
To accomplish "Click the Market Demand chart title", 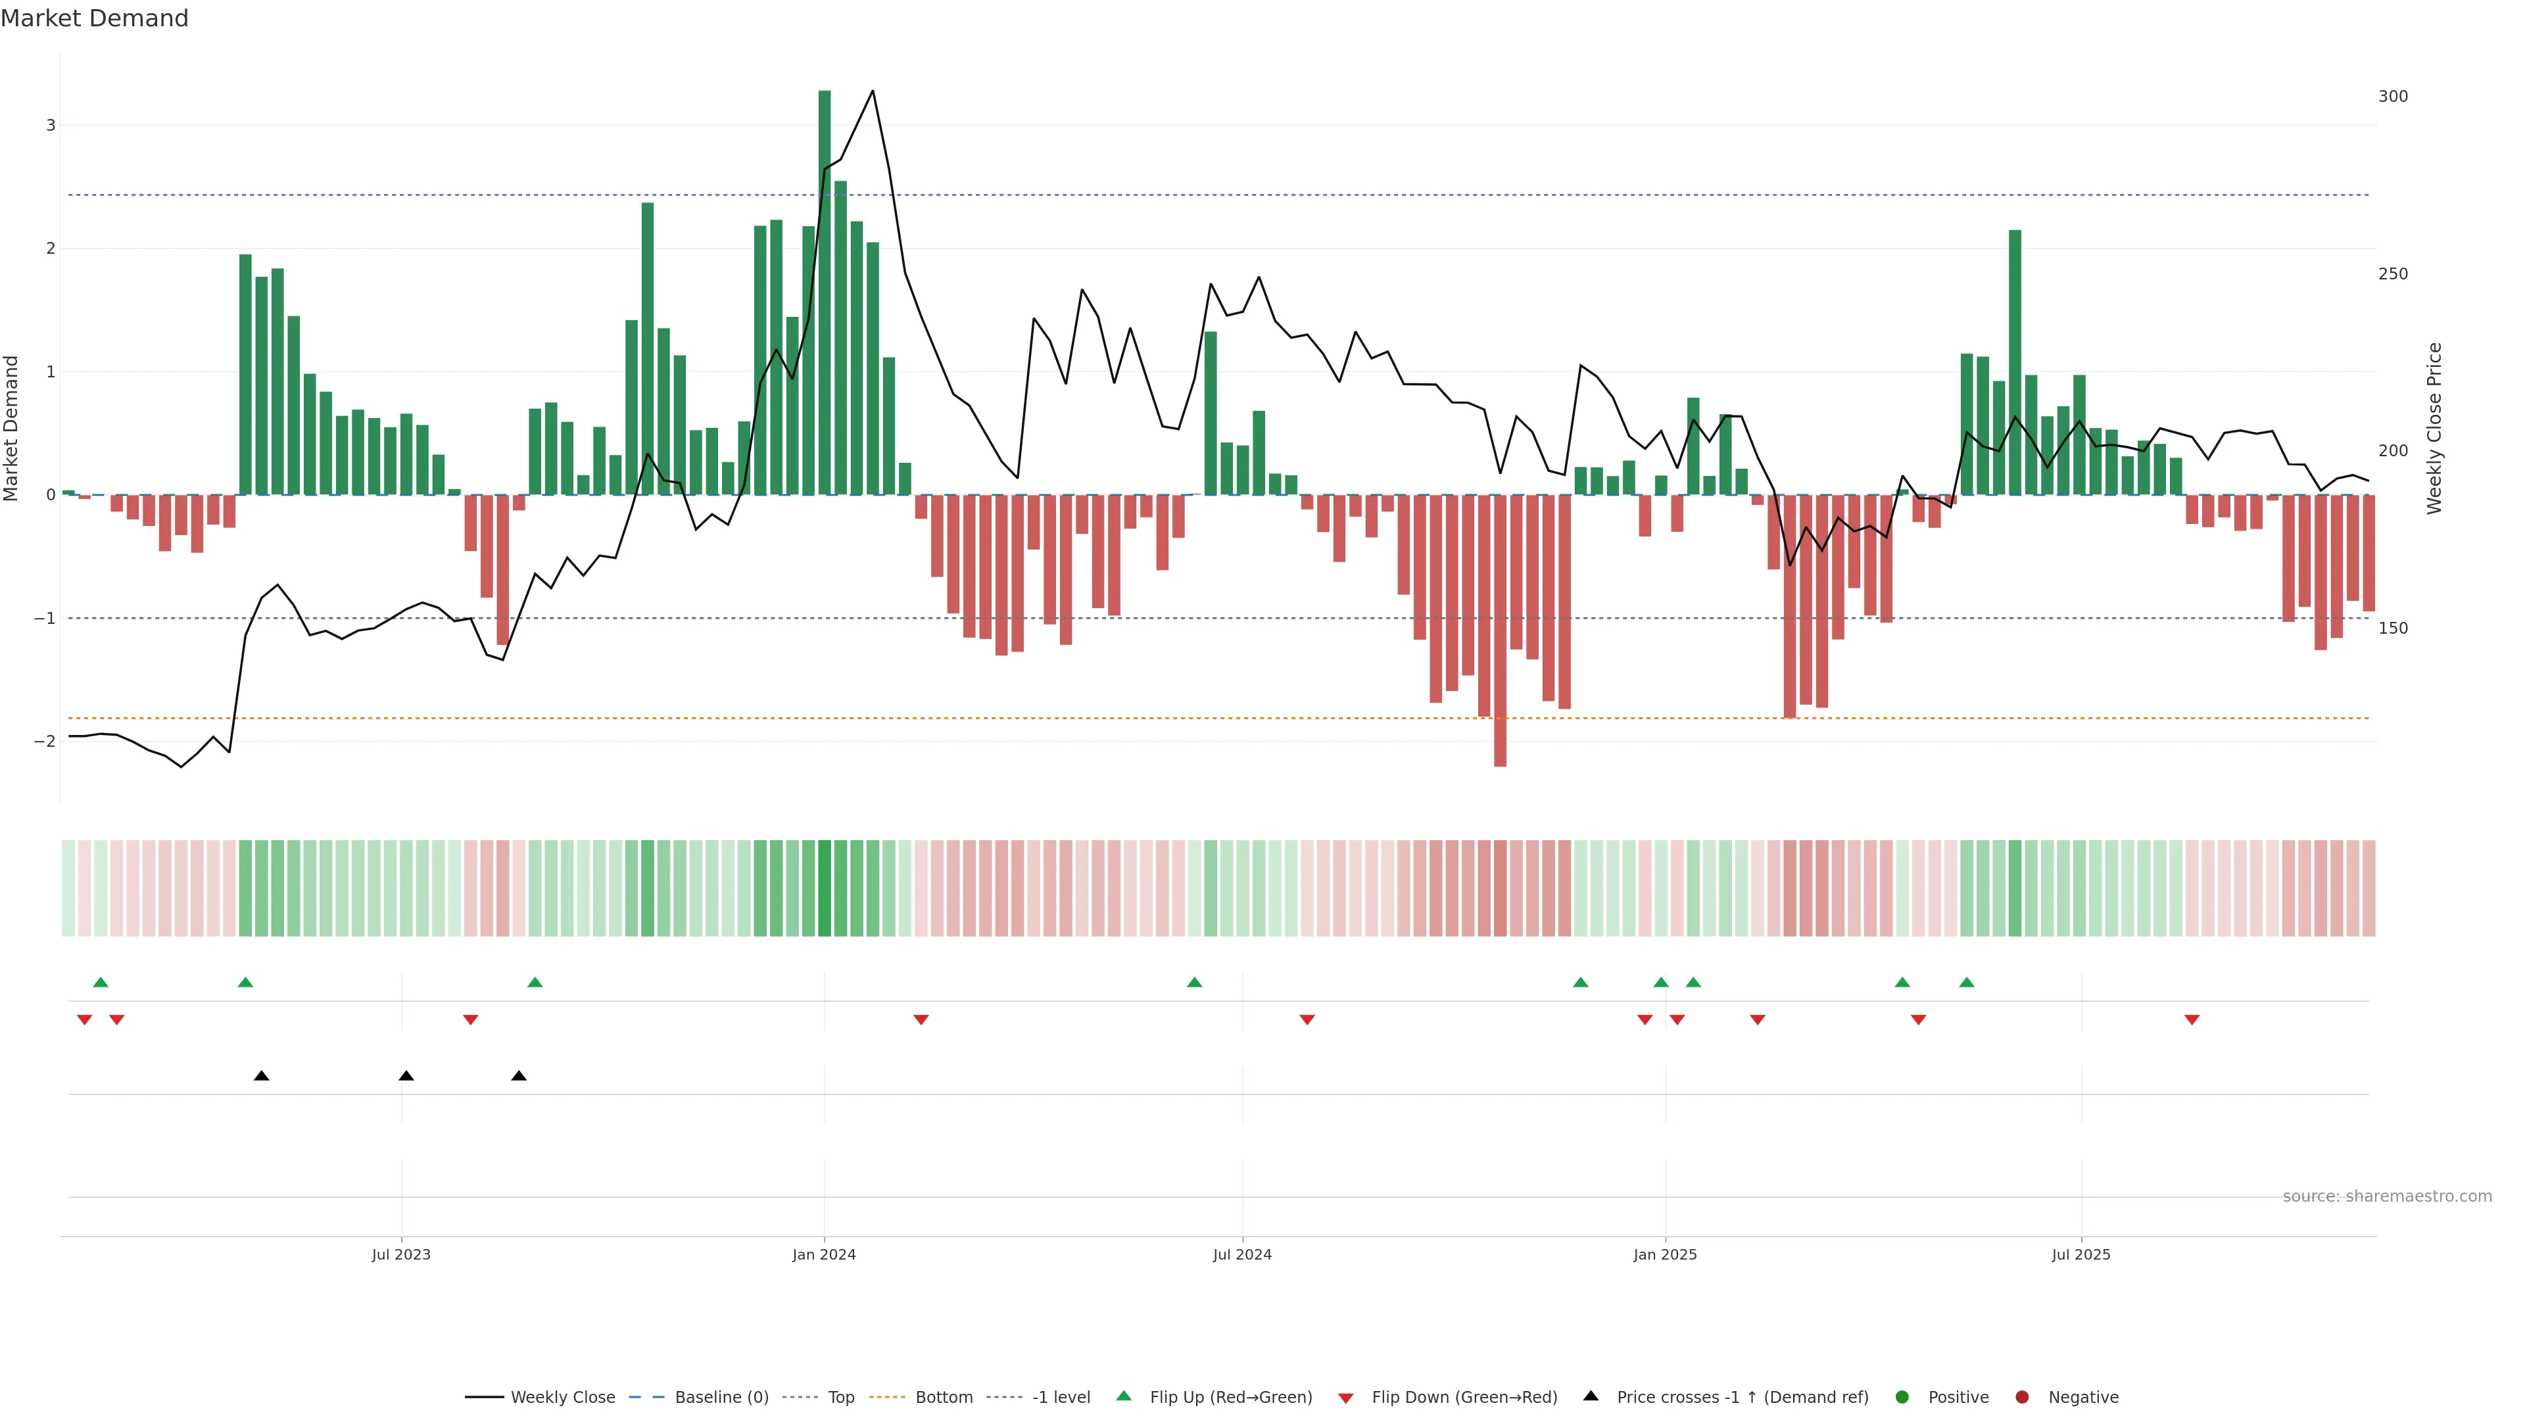I will [94, 18].
